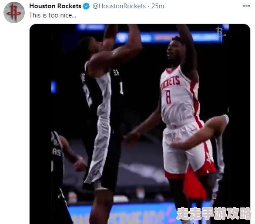
Task: Click the number 8 on the white jersey
Action: pyautogui.click(x=168, y=97)
